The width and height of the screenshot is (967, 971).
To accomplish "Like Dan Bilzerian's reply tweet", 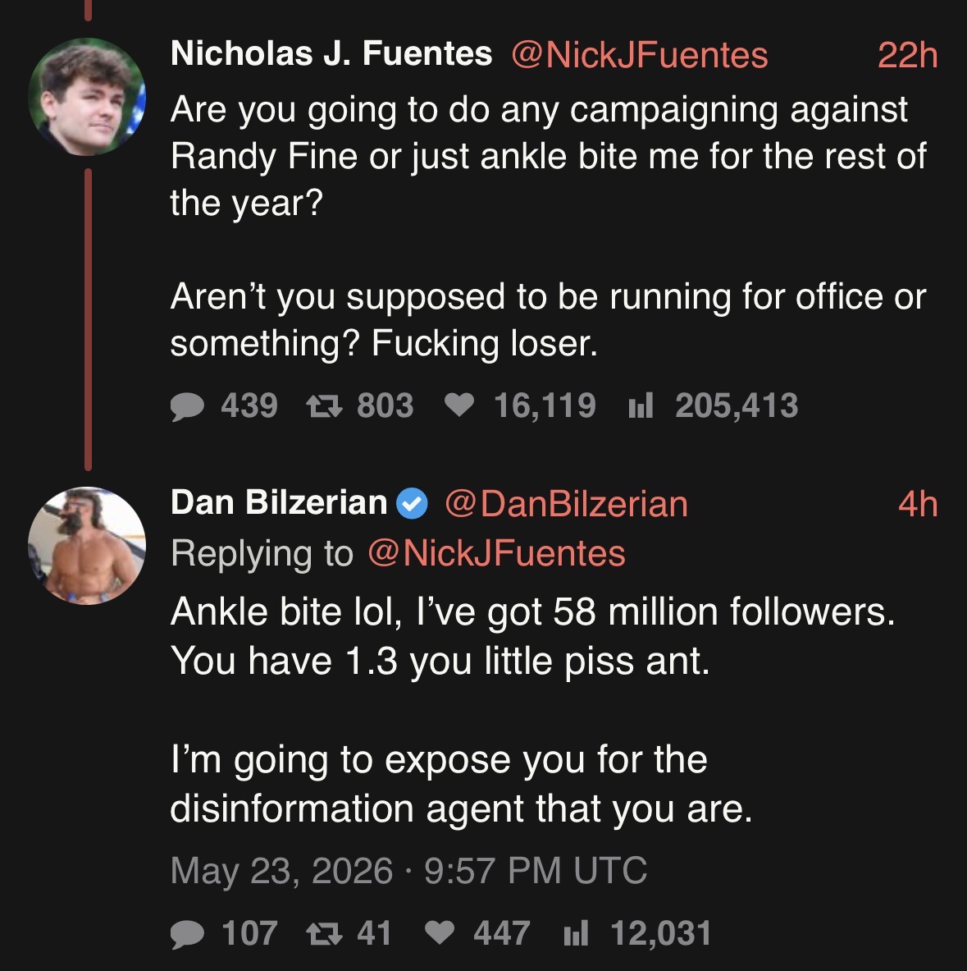I will click(440, 932).
